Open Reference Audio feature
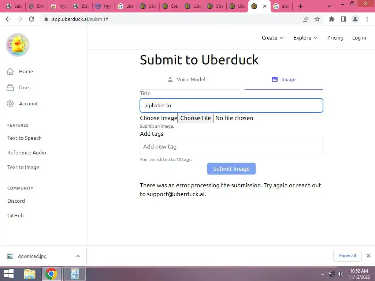This screenshot has height=281, width=375. coord(26,153)
